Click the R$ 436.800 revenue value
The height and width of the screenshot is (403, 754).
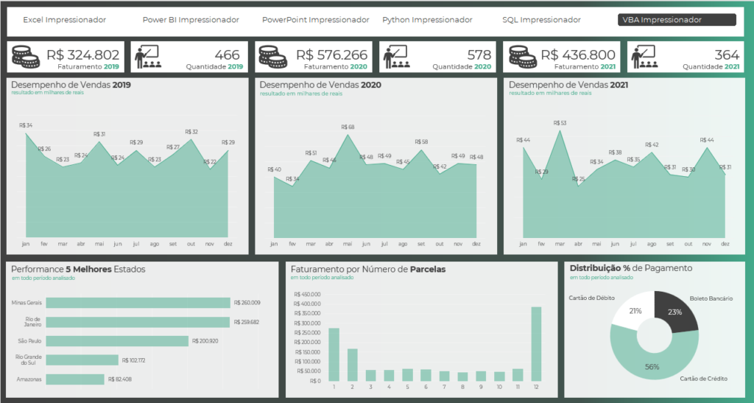click(578, 55)
